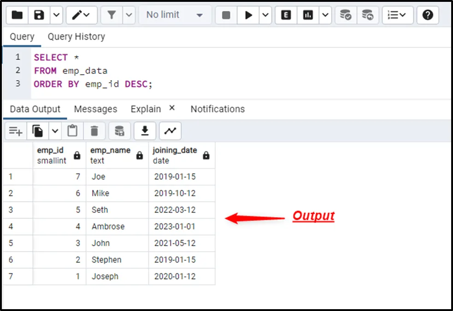Image resolution: width=453 pixels, height=311 pixels.
Task: Click the Open File folder icon
Action: click(x=17, y=15)
